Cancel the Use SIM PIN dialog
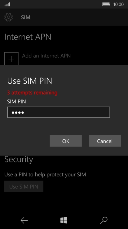128x229 pixels. (x=105, y=141)
